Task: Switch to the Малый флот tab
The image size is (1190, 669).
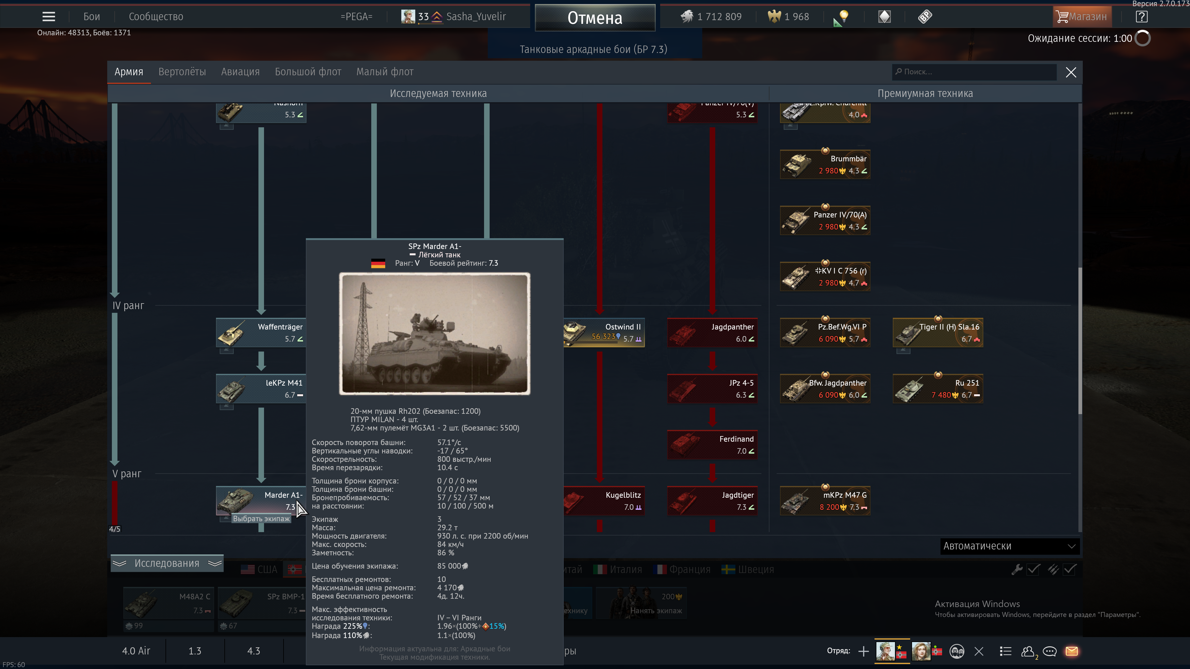Action: [x=385, y=72]
